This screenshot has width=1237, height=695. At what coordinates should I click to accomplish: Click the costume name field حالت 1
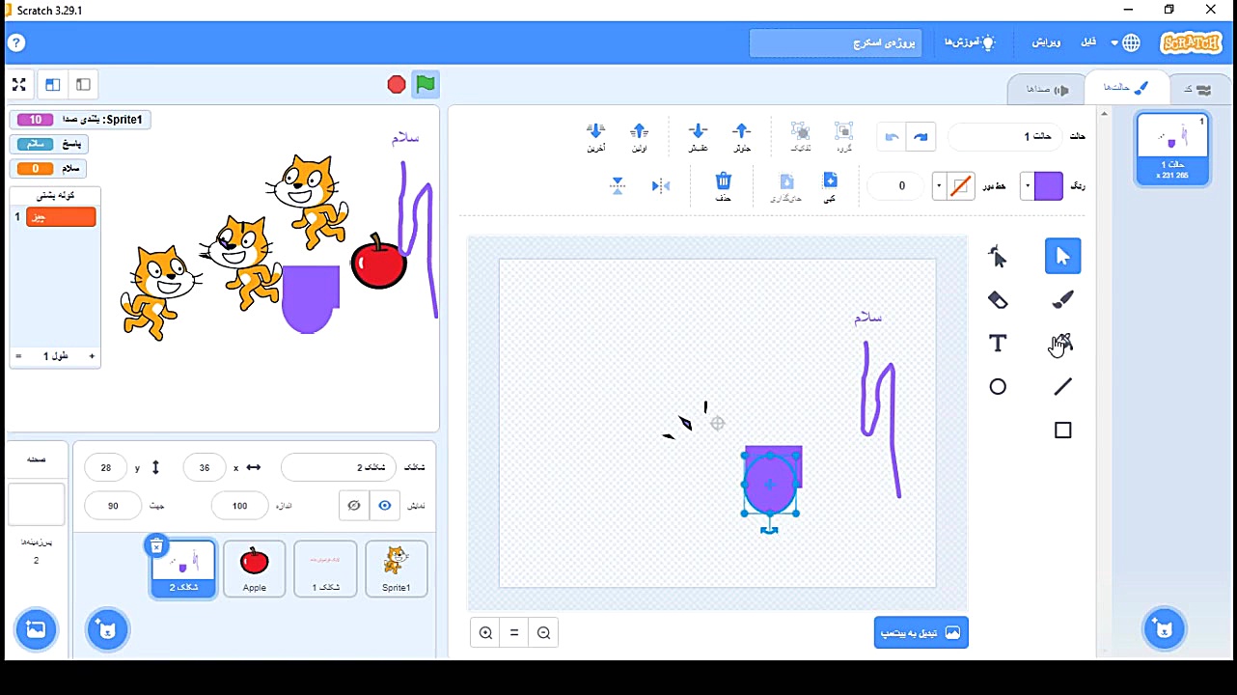1005,137
